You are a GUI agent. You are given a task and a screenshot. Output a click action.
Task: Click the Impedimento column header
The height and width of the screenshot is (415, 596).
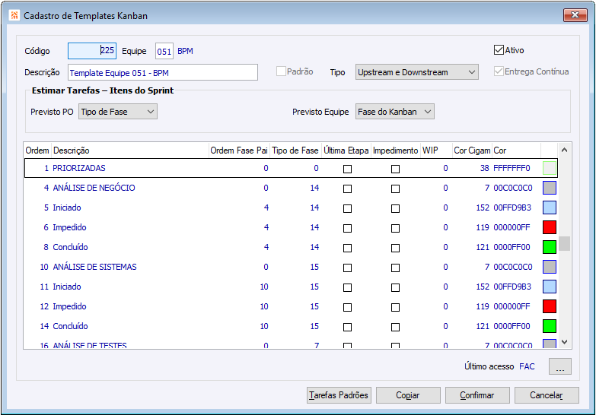[395, 150]
